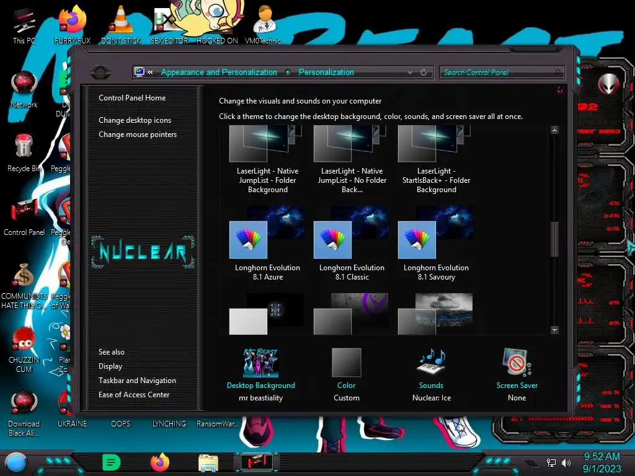Viewport: 635px width, 476px height.
Task: Open Download Black Ali... desktop icon
Action: tap(24, 413)
